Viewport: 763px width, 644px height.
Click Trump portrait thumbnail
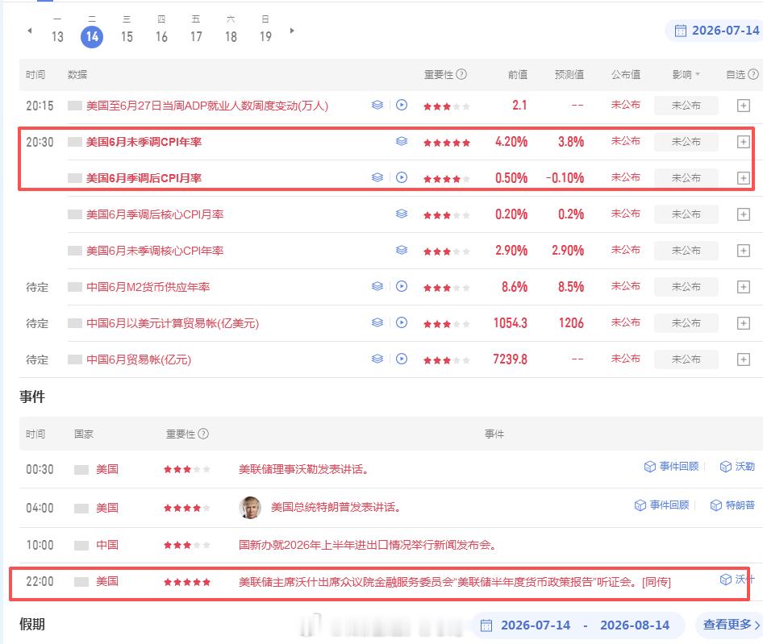[250, 507]
